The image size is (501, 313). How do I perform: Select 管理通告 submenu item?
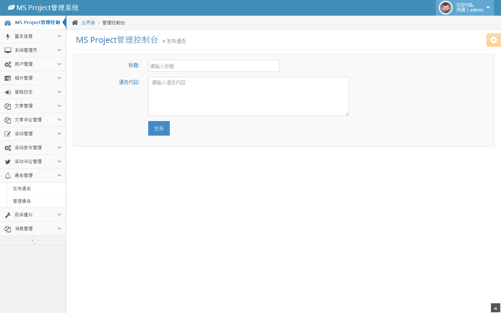[22, 201]
